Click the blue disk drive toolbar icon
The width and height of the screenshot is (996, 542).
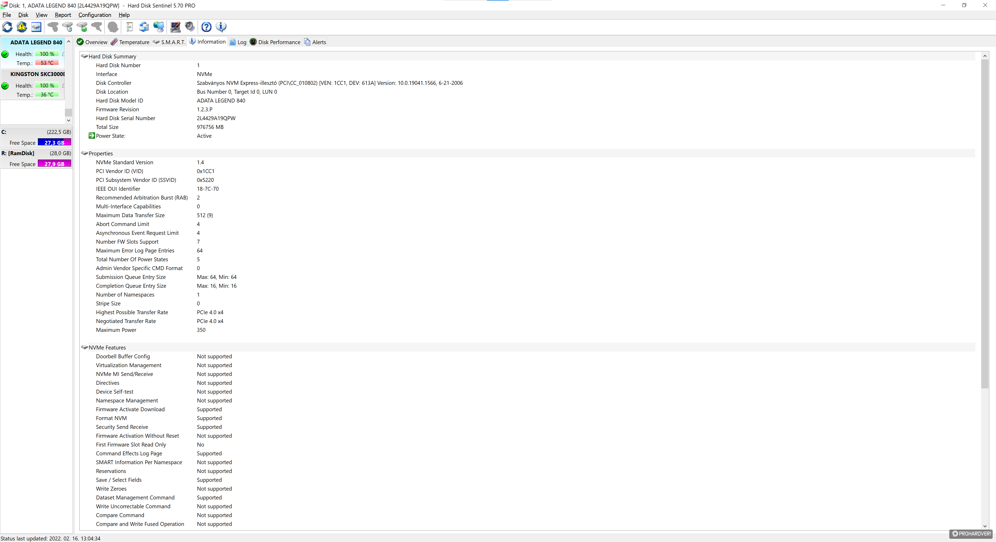tap(36, 27)
